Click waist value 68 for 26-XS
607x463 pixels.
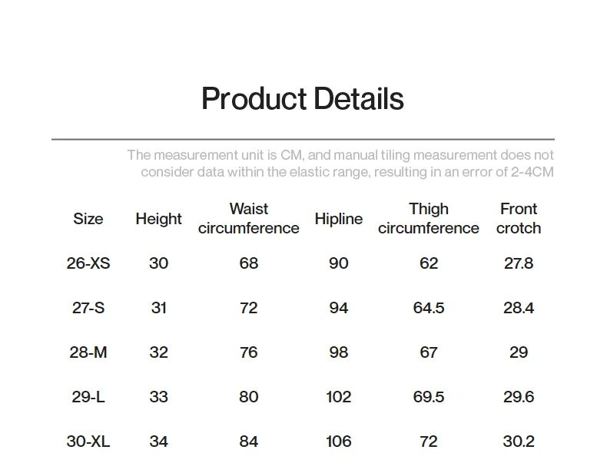coord(248,263)
